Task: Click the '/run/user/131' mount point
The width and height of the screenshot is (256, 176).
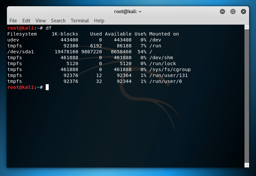Action: pyautogui.click(x=168, y=75)
